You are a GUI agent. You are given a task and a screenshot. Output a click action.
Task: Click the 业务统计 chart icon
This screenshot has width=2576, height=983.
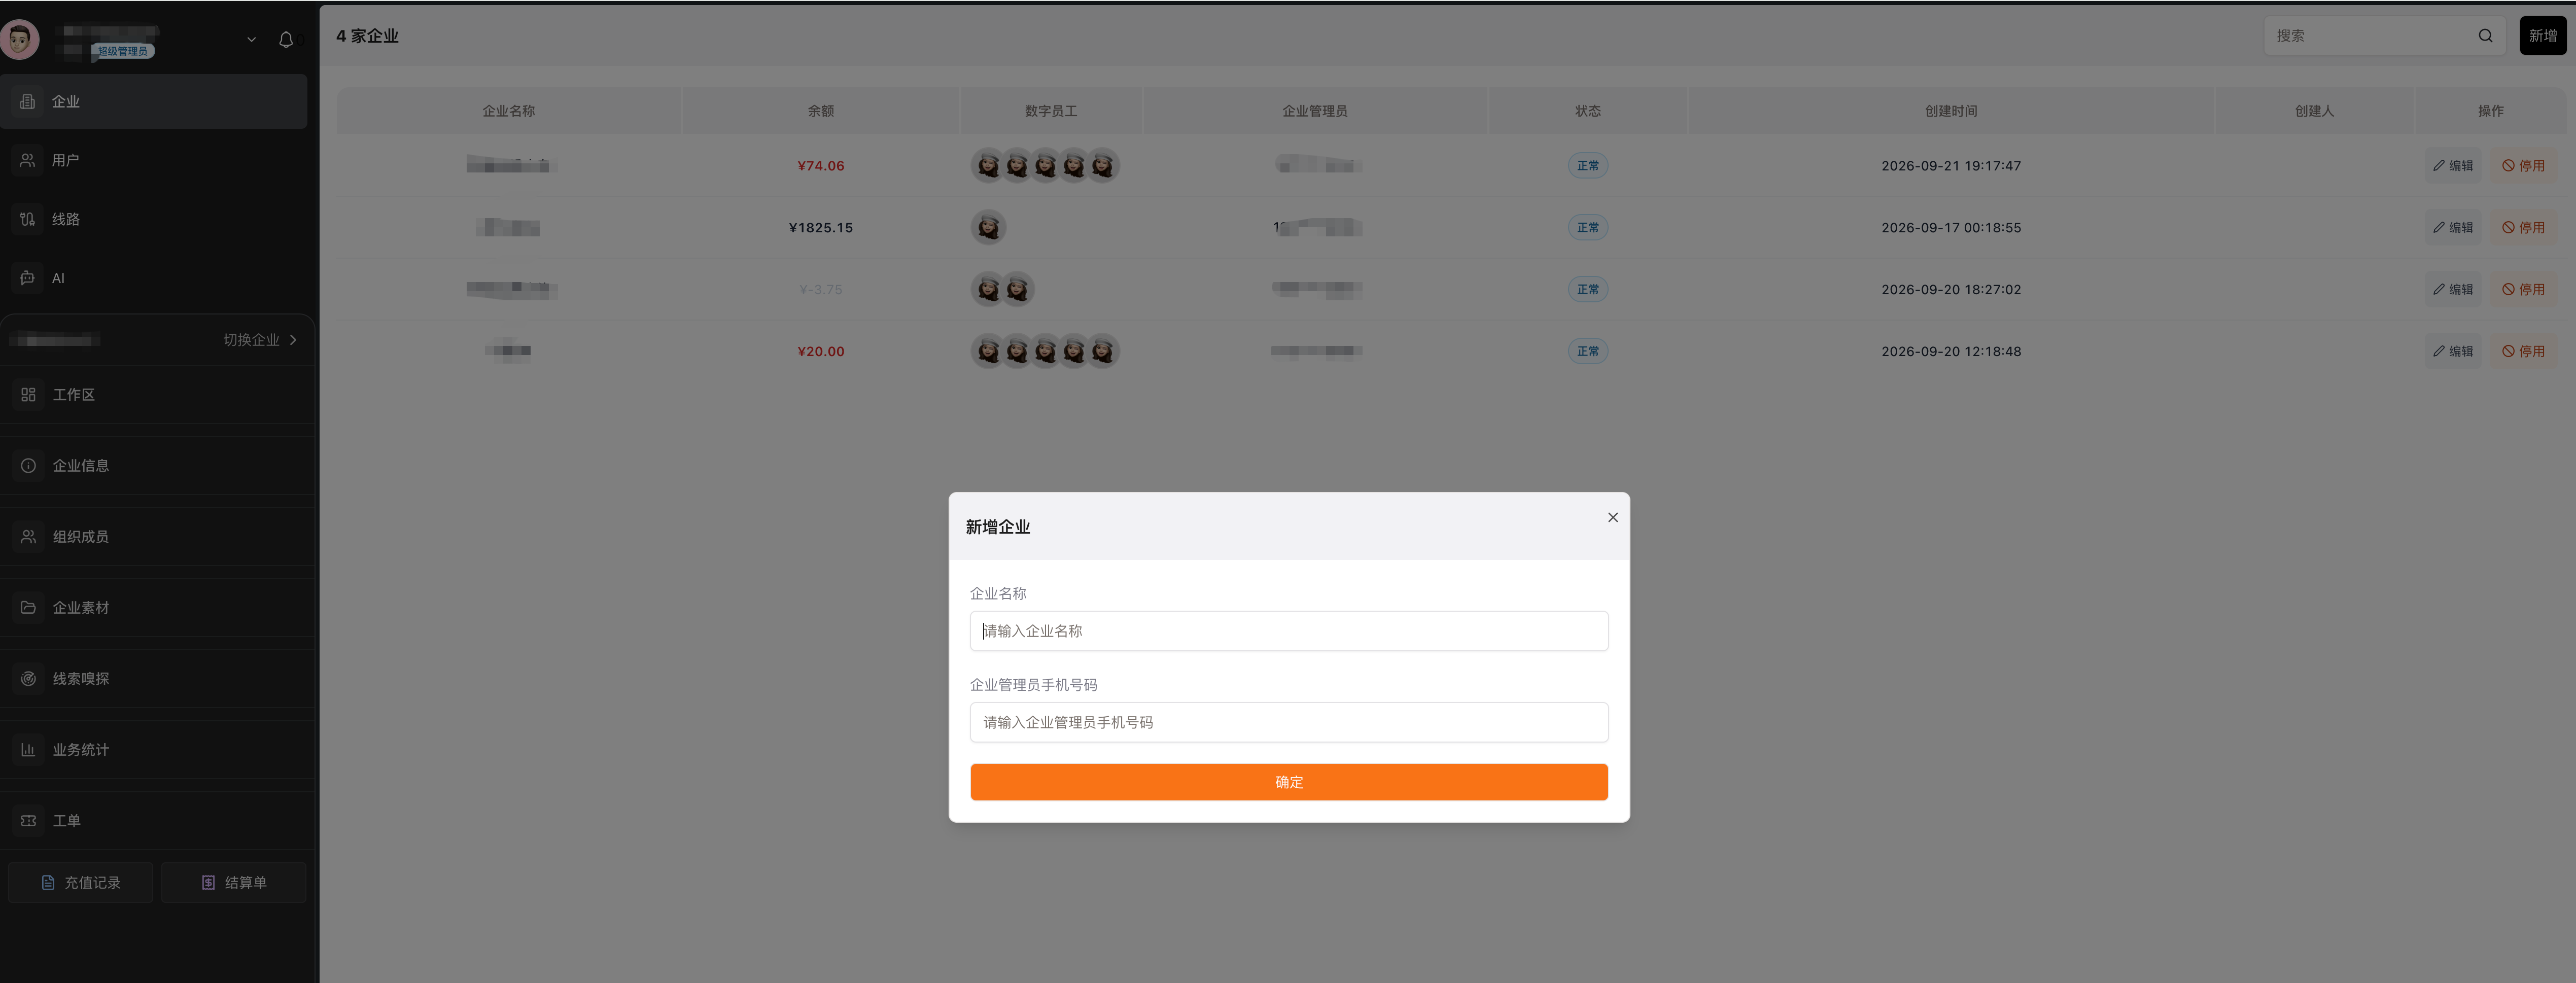click(28, 750)
